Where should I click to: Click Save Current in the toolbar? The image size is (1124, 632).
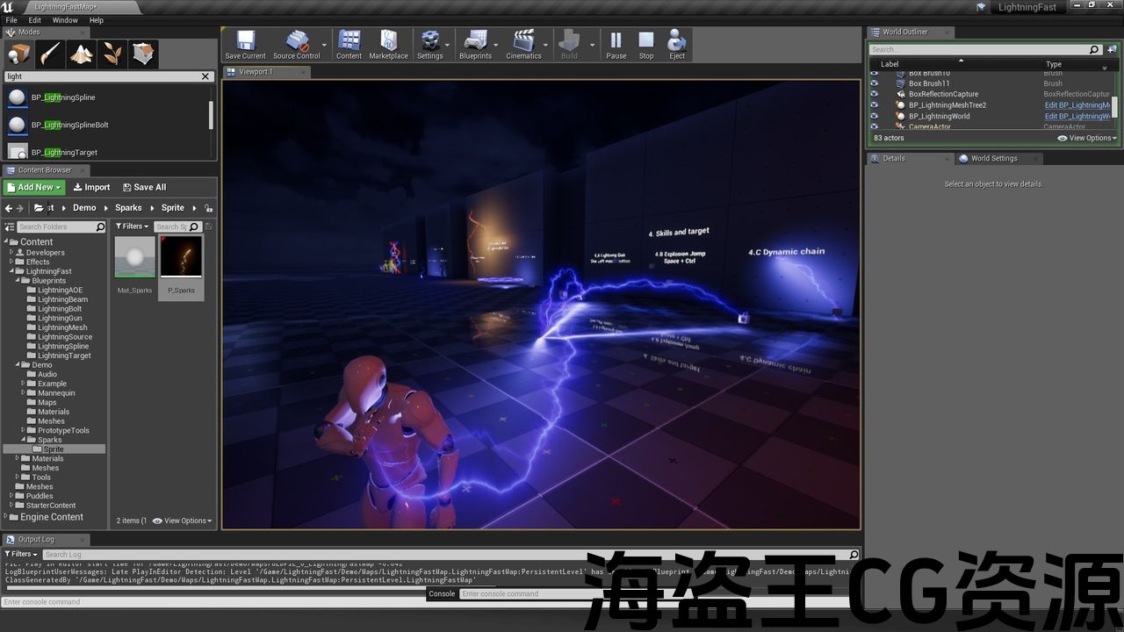pos(245,45)
